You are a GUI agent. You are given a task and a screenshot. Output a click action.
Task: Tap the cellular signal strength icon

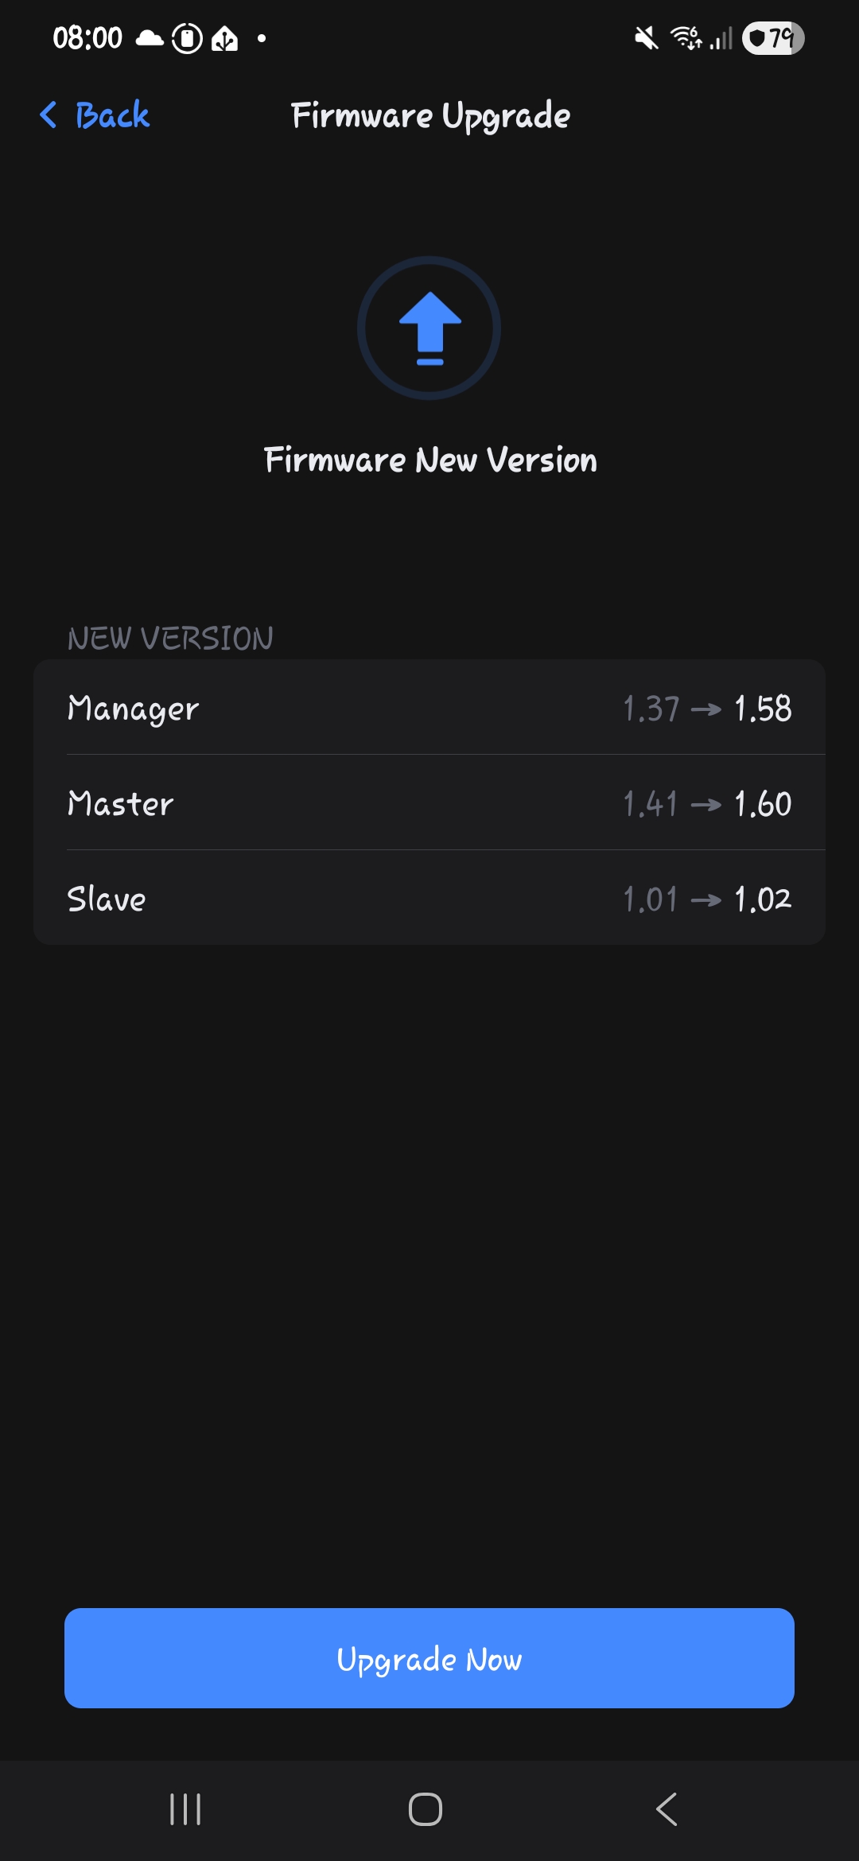point(721,38)
